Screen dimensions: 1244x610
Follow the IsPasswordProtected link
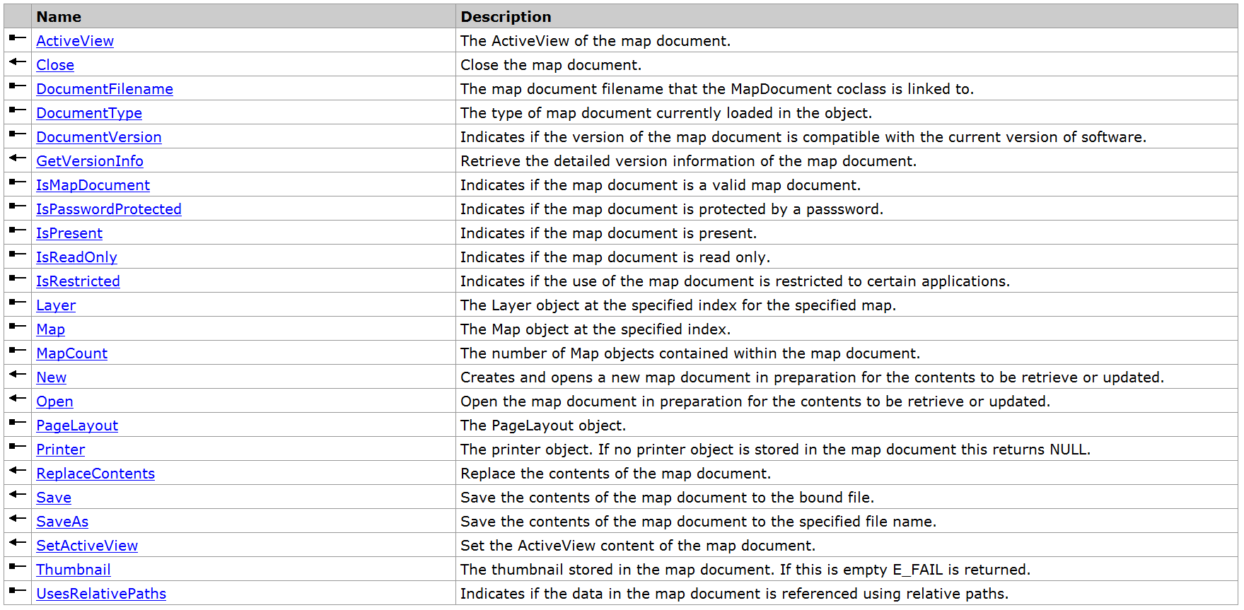coord(109,209)
